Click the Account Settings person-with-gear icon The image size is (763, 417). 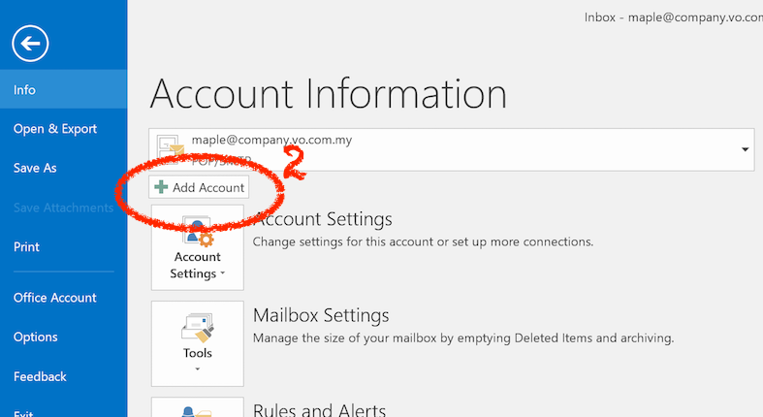[198, 232]
